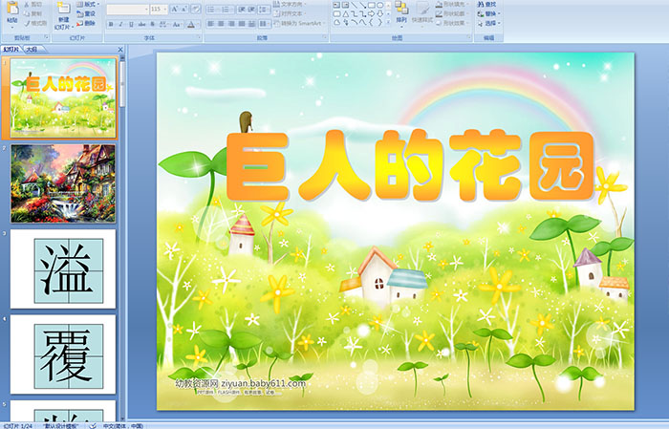Click the Find (查找) binoculars icon
The image size is (669, 429).
pos(481,4)
